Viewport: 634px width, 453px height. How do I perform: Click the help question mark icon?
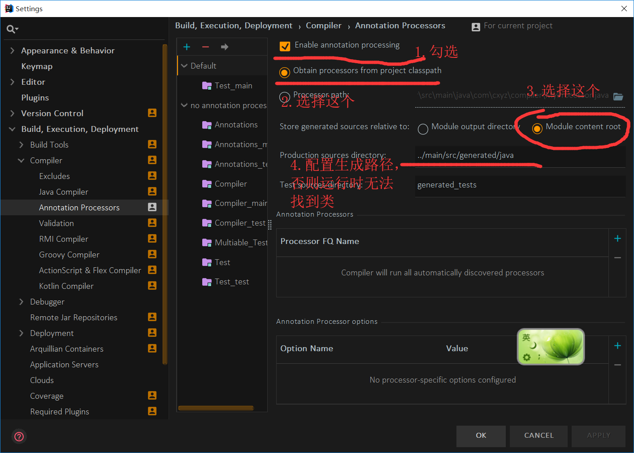pos(19,436)
